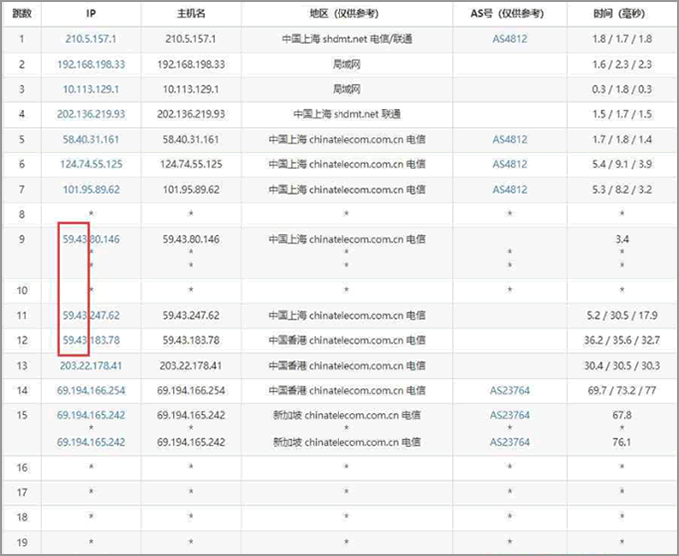
Task: Select the 202.136.219.93 IP link
Action: [91, 114]
